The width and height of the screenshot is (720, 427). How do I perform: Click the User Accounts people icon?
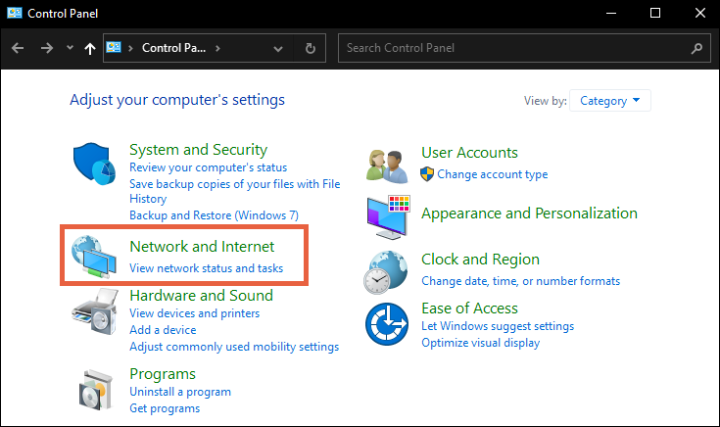(x=388, y=166)
